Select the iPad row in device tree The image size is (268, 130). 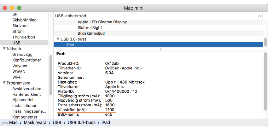click(x=158, y=45)
